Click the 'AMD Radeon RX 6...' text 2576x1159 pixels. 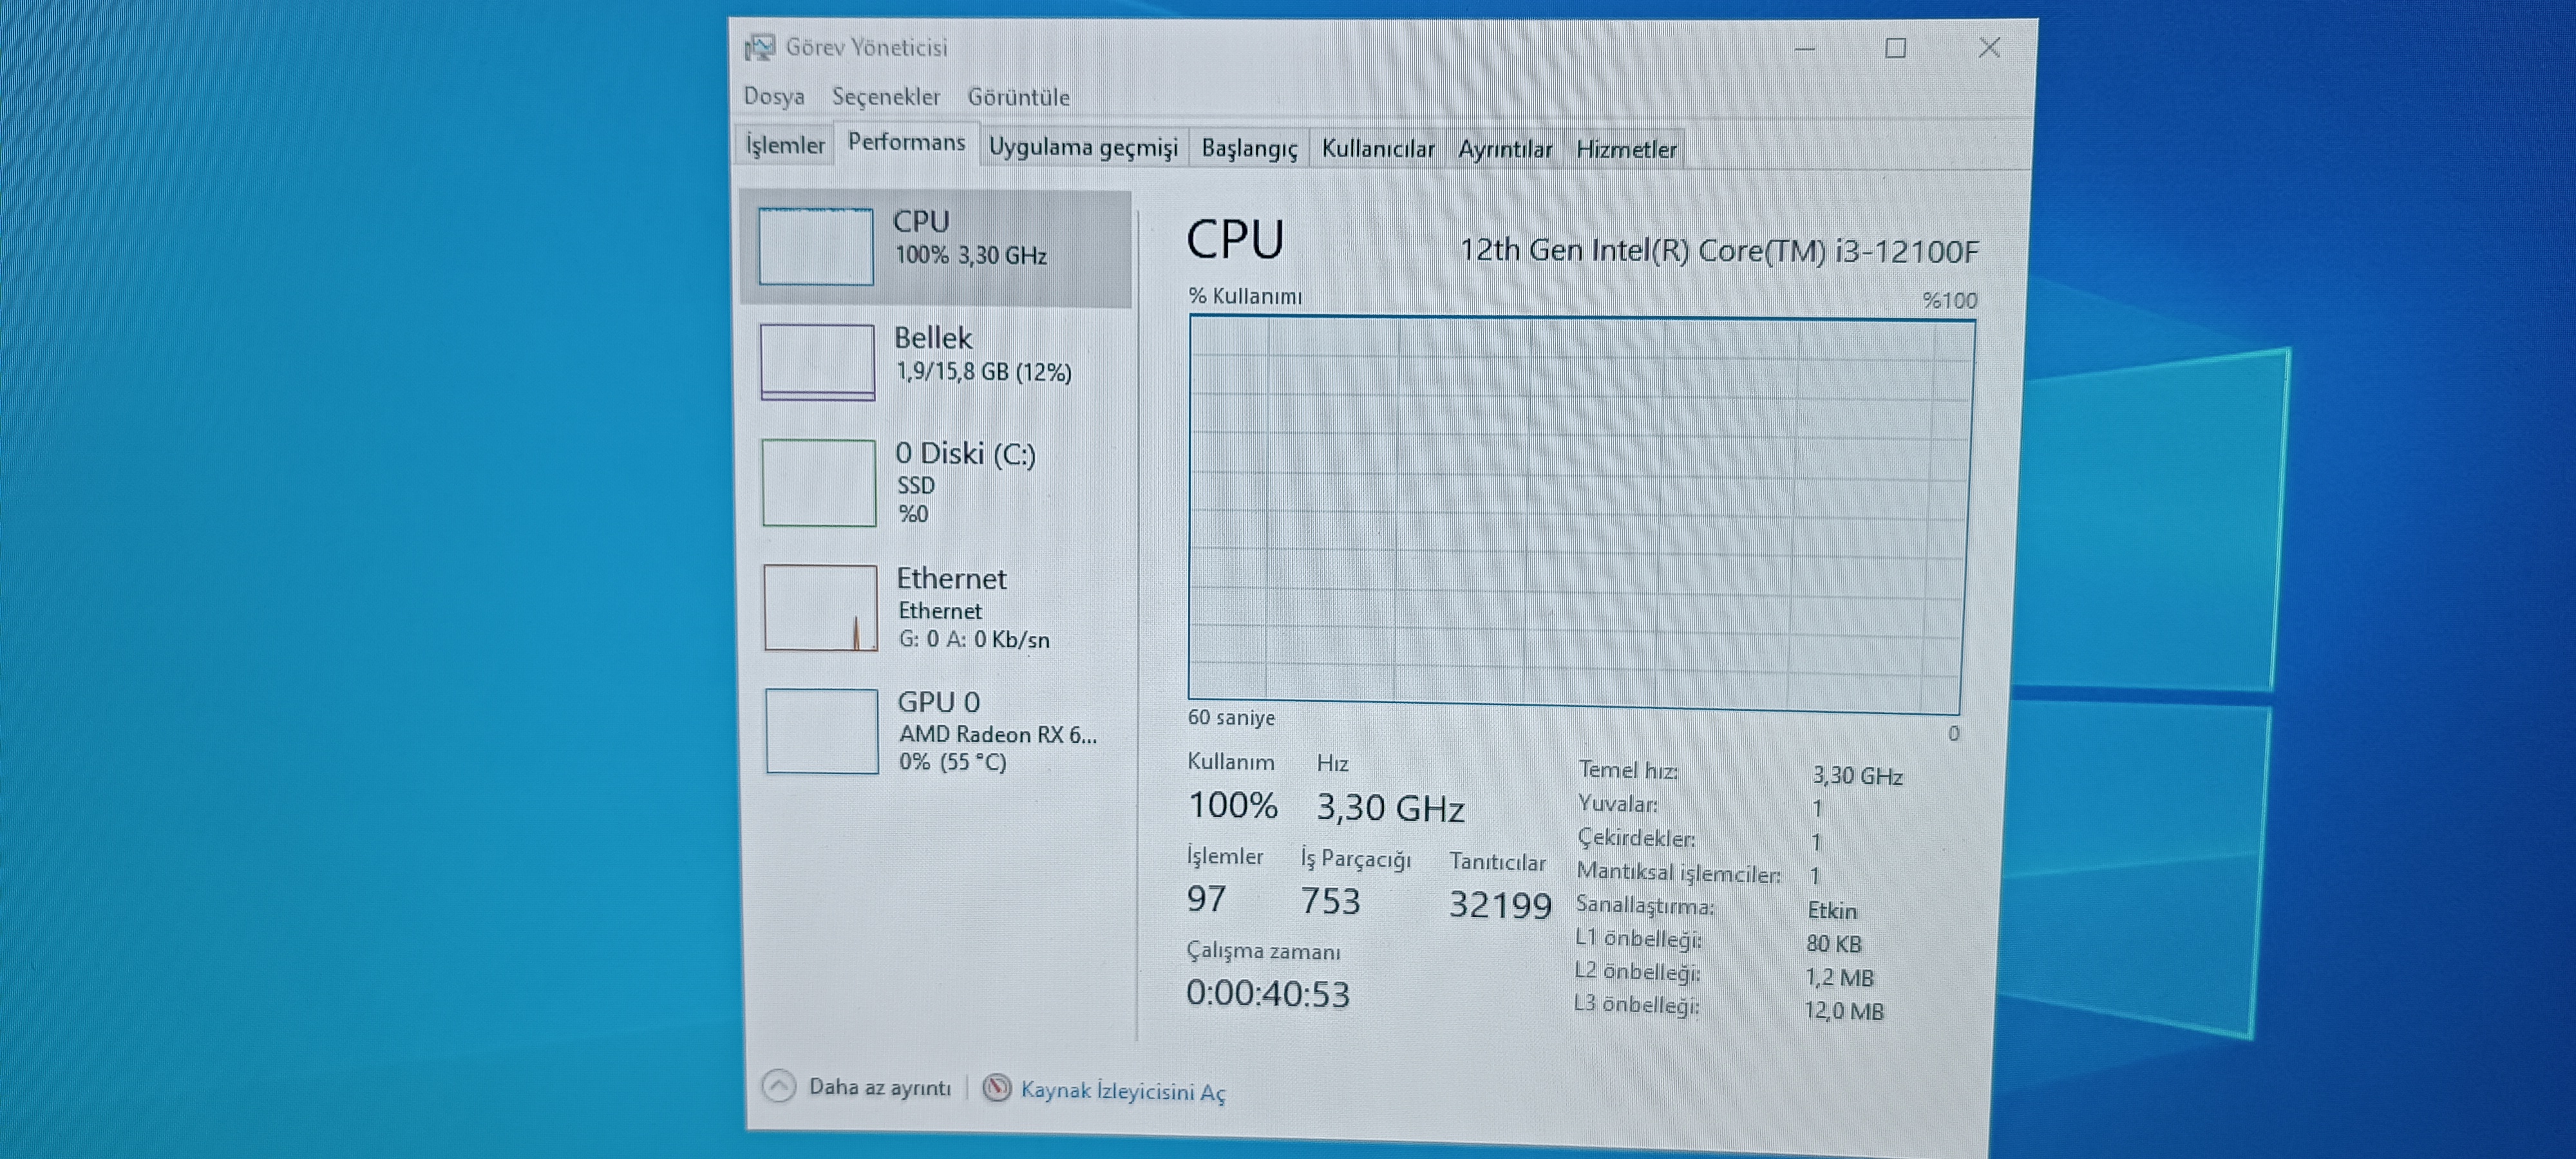[x=997, y=734]
